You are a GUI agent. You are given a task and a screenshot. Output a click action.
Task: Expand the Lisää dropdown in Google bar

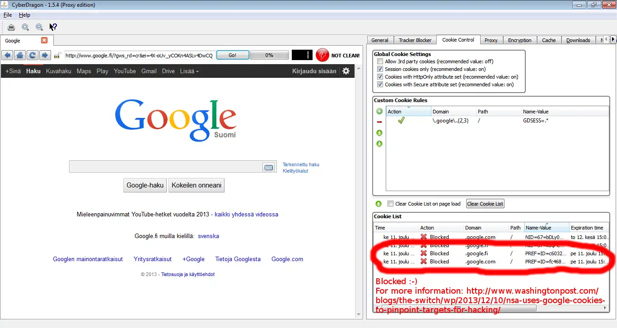point(189,71)
